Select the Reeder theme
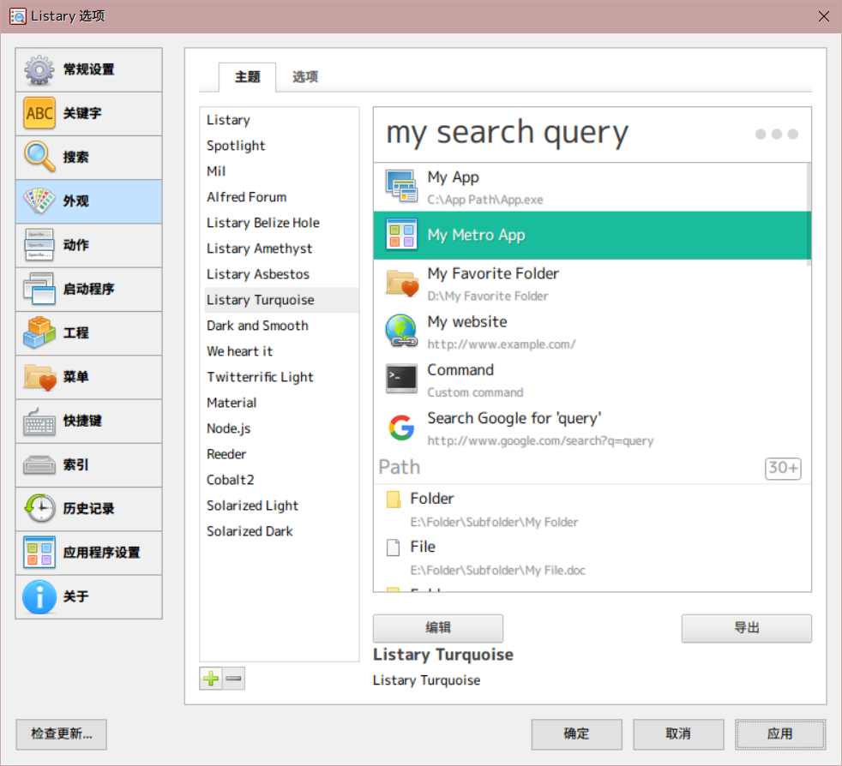842x766 pixels. tap(280, 455)
